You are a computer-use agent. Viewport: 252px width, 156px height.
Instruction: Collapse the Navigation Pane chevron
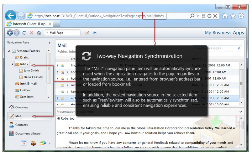pyautogui.click(x=50, y=43)
